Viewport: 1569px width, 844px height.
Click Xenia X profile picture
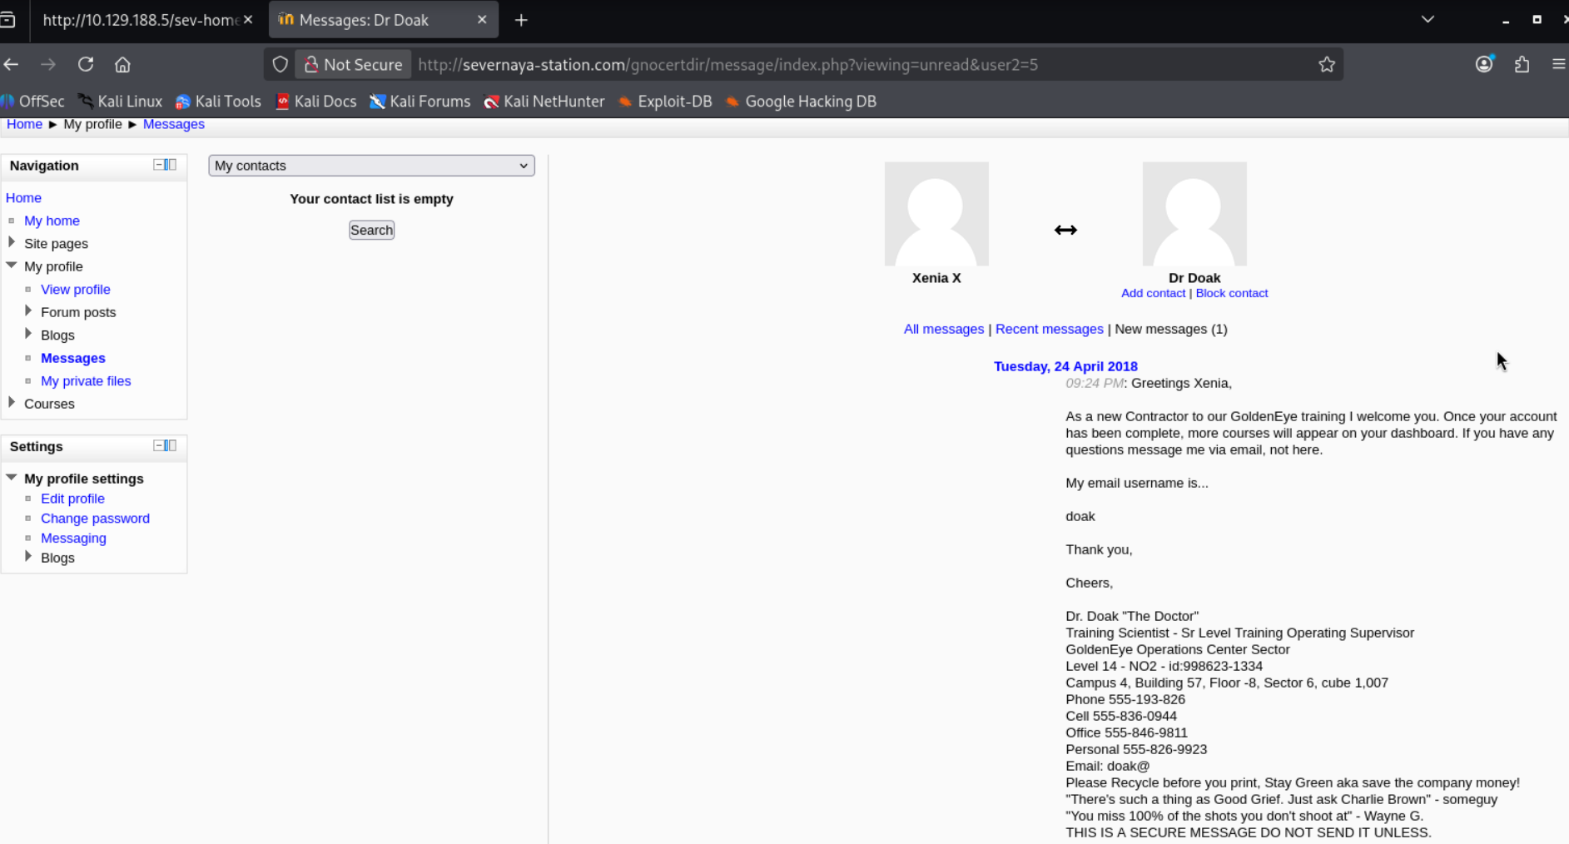pos(936,214)
